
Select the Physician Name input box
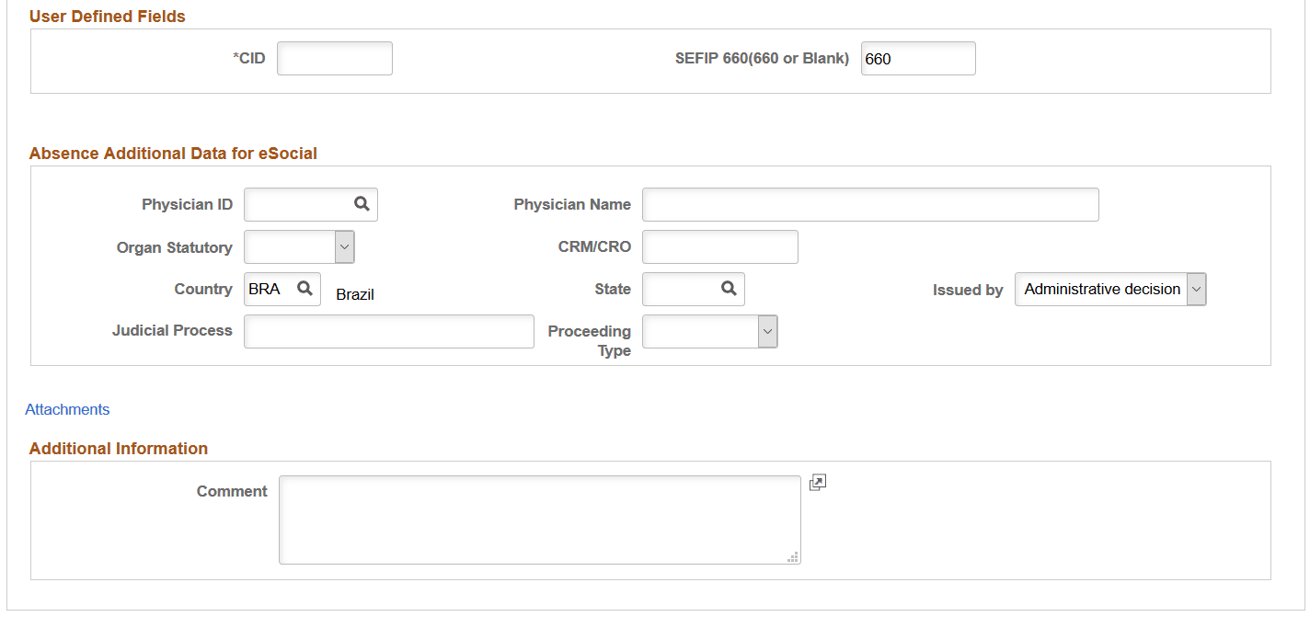pyautogui.click(x=869, y=205)
